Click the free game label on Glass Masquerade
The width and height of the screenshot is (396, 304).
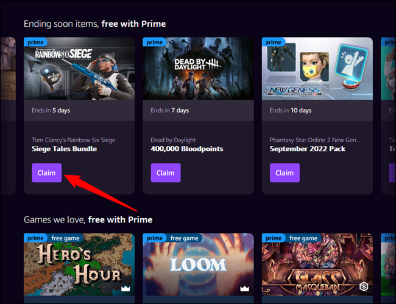(x=303, y=238)
